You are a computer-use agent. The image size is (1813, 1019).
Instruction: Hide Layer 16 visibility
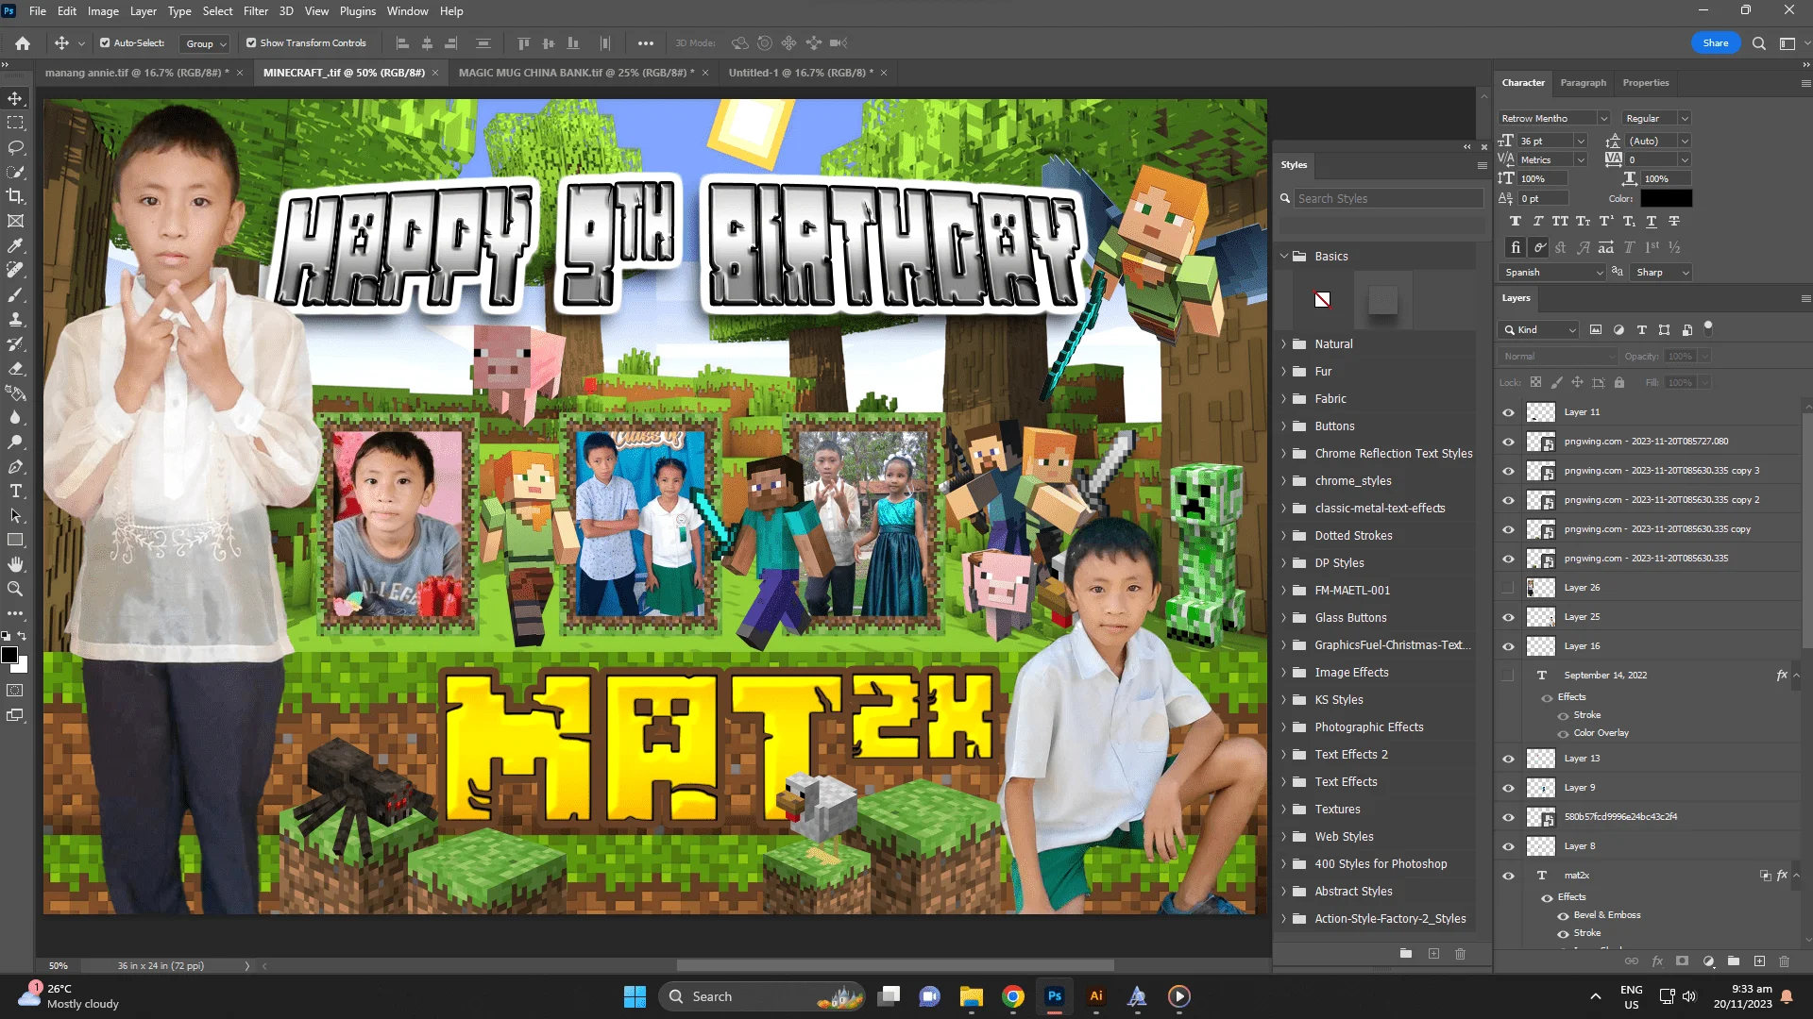[1508, 646]
